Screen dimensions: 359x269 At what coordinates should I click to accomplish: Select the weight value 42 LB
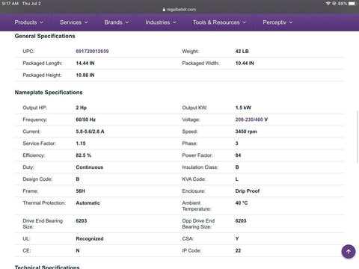[242, 52]
